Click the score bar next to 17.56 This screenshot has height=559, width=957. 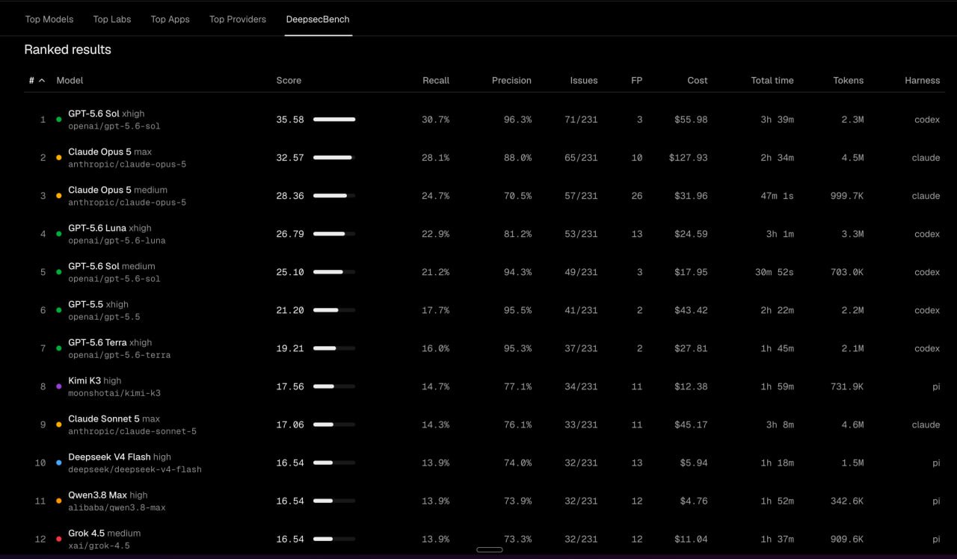[334, 386]
